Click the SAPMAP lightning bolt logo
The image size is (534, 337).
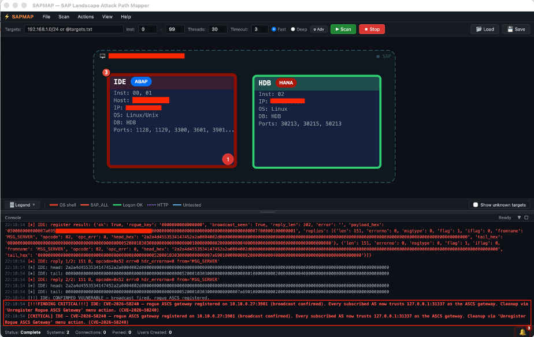(x=7, y=17)
